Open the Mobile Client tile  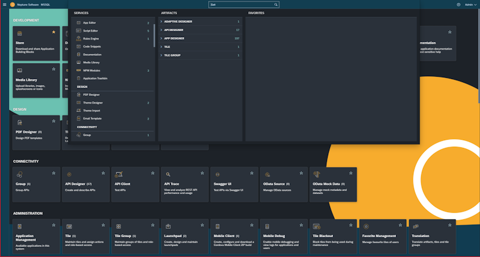pos(234,236)
